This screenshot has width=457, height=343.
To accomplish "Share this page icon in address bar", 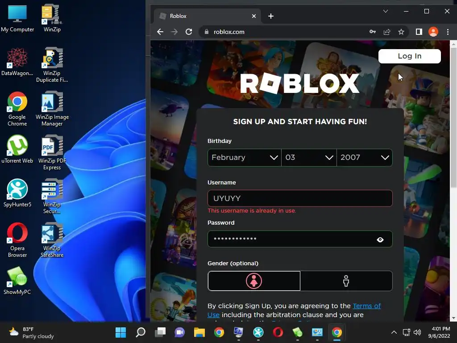I will click(x=387, y=32).
